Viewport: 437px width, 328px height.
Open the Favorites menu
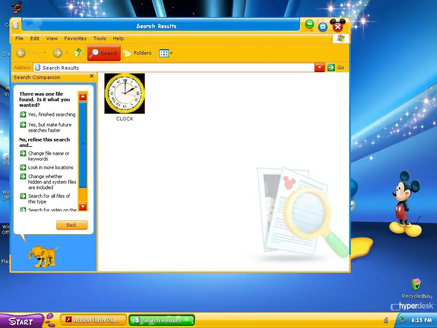tap(75, 38)
